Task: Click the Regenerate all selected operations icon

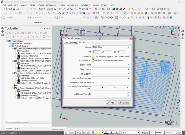Action: [x=14, y=33]
